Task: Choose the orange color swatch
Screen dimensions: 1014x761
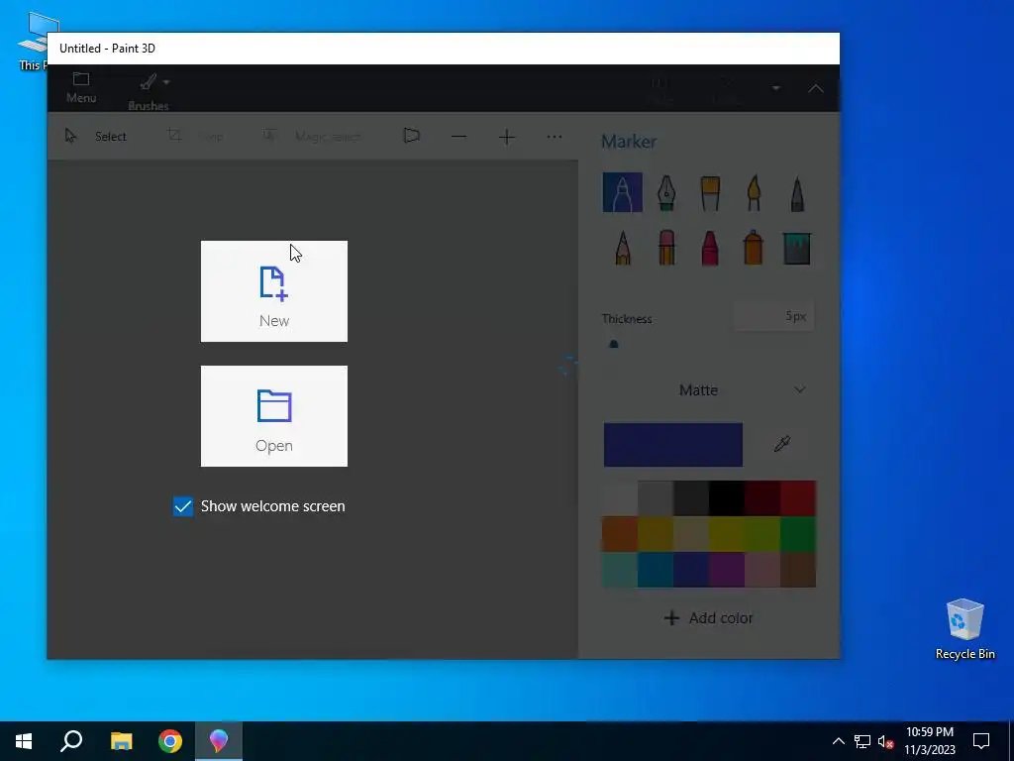Action: pos(620,534)
